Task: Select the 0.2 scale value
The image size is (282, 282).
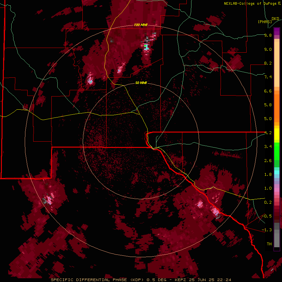Action: click(x=268, y=202)
